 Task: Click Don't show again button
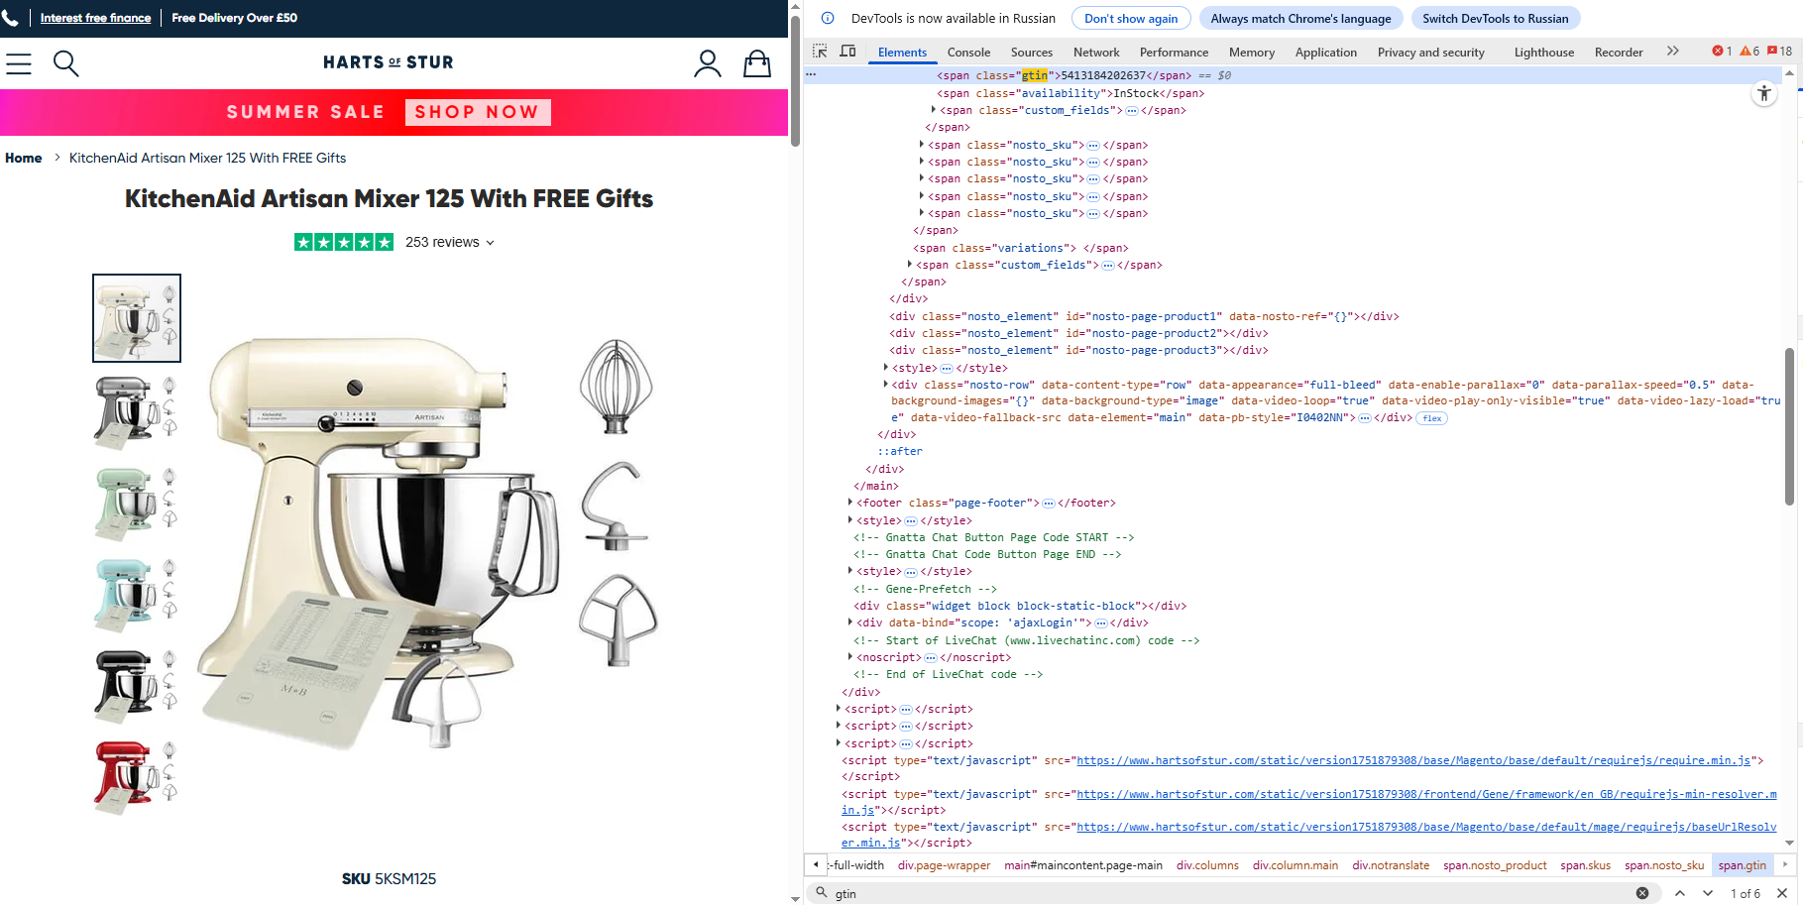[x=1131, y=18]
